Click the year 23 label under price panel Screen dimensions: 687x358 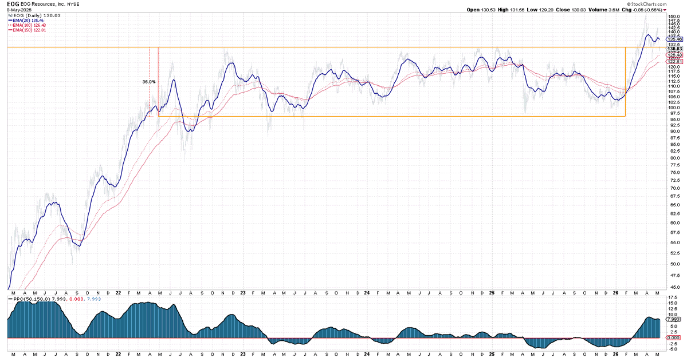[x=243, y=293]
